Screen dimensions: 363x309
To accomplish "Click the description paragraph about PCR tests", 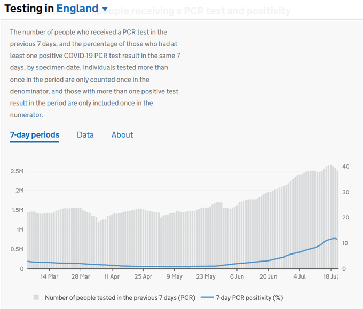I will (94, 74).
